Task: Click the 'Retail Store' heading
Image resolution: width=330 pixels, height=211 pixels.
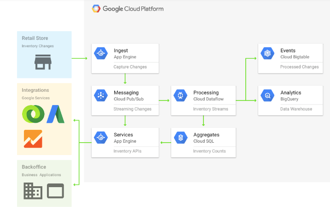Action: (x=35, y=38)
